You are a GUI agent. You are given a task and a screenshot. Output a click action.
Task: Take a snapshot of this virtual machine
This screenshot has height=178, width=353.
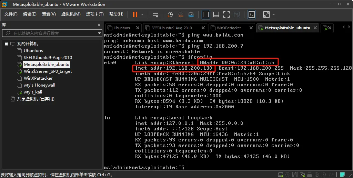click(170, 14)
